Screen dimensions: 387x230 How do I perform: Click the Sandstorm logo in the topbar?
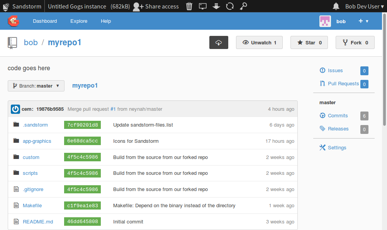click(x=6, y=6)
